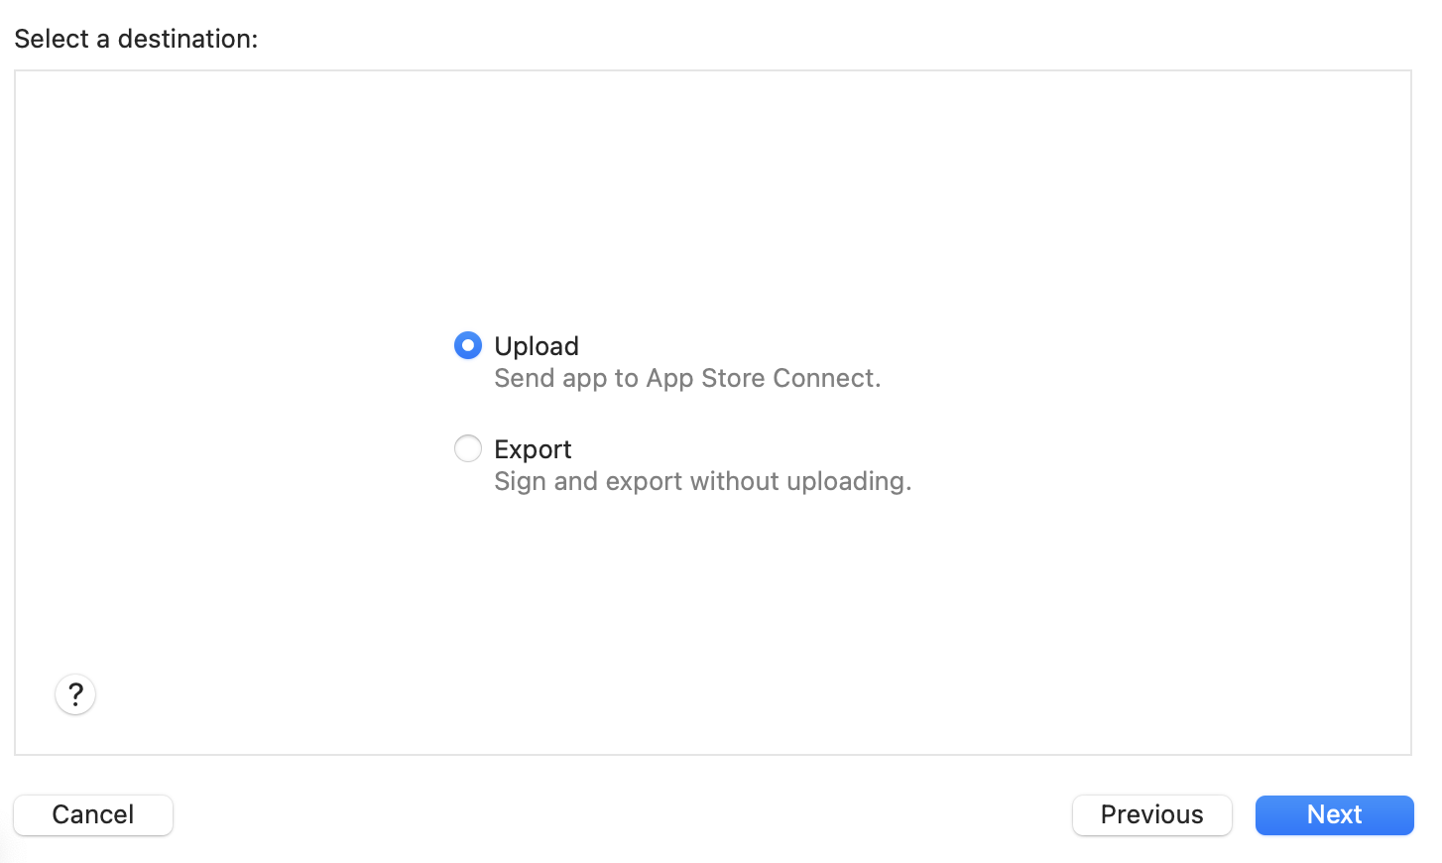Switch selection from Upload to Export
The height and width of the screenshot is (863, 1442).
[x=467, y=448]
